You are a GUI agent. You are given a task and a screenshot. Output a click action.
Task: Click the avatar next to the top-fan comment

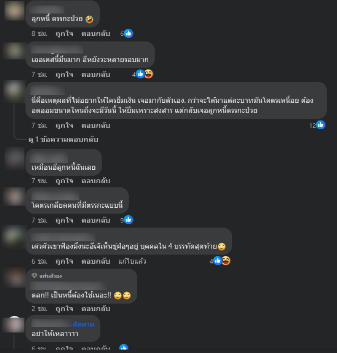click(14, 277)
